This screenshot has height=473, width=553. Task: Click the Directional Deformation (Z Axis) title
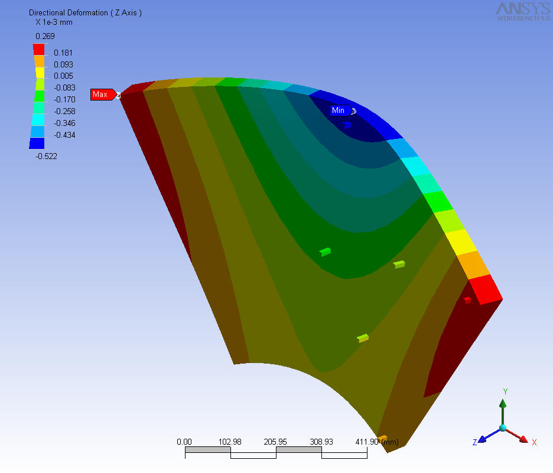(x=85, y=12)
